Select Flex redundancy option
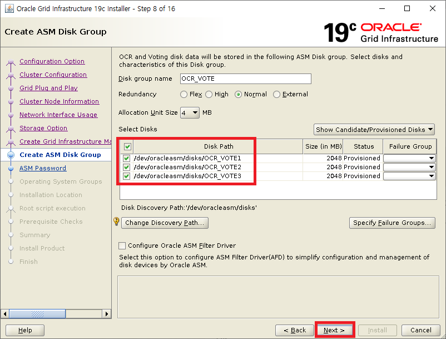This screenshot has height=339, width=446. [x=184, y=94]
